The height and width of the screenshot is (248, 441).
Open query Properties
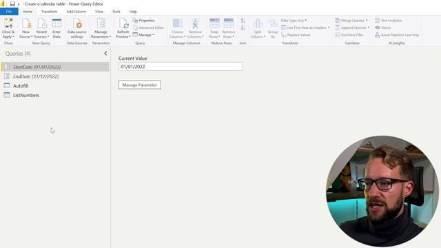pos(143,21)
